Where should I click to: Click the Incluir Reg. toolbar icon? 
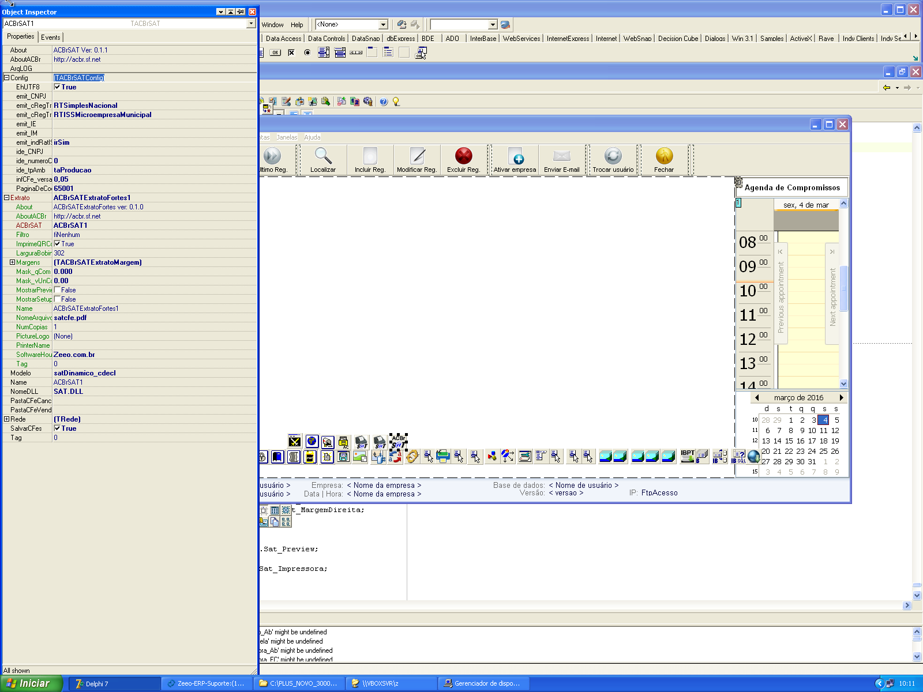[370, 156]
